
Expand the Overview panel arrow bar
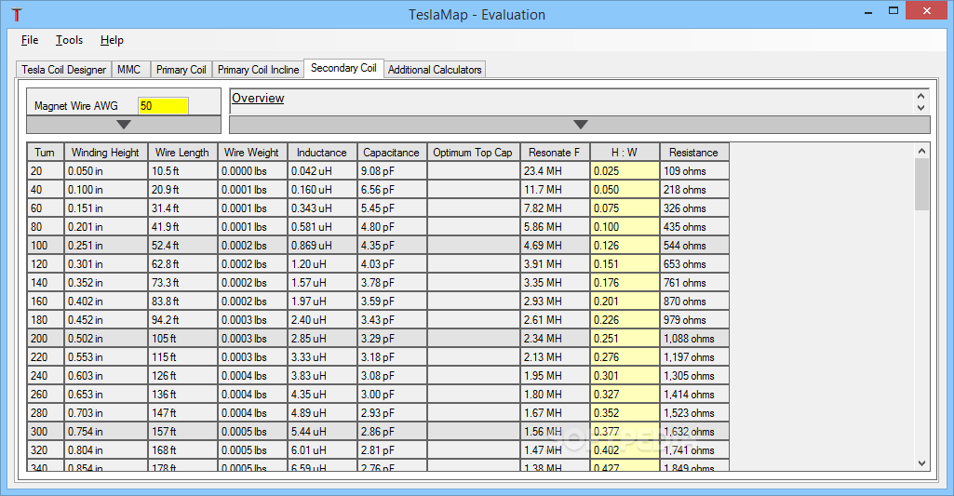coord(580,125)
